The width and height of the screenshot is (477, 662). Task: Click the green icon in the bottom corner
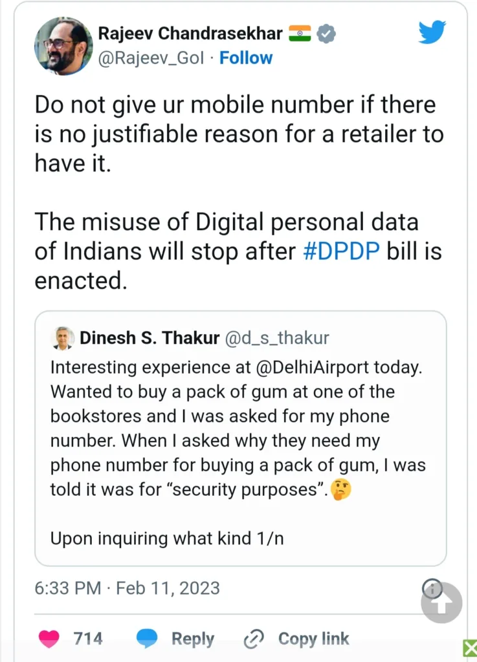click(x=470, y=648)
